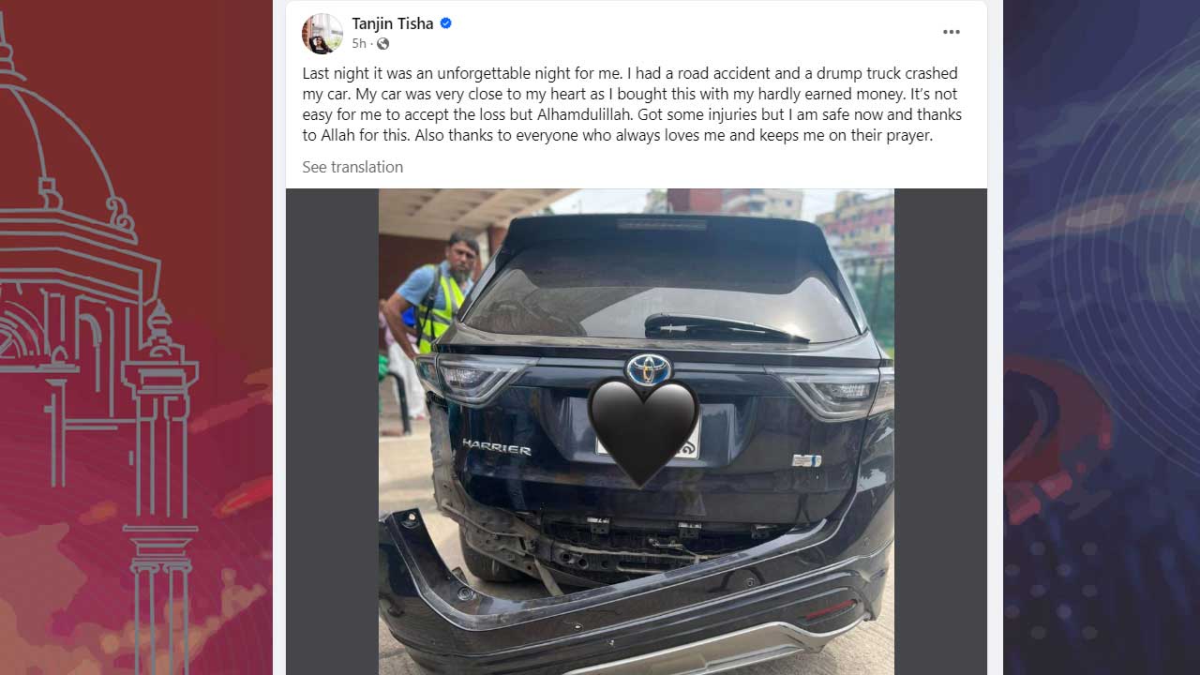
Task: Click the public audience globe icon
Action: [x=382, y=44]
